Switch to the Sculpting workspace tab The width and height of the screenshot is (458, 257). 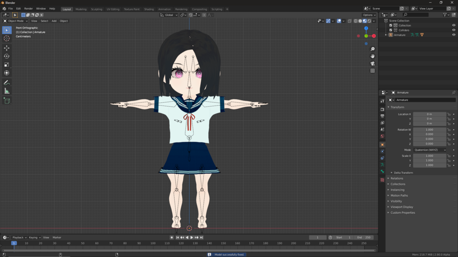click(97, 9)
